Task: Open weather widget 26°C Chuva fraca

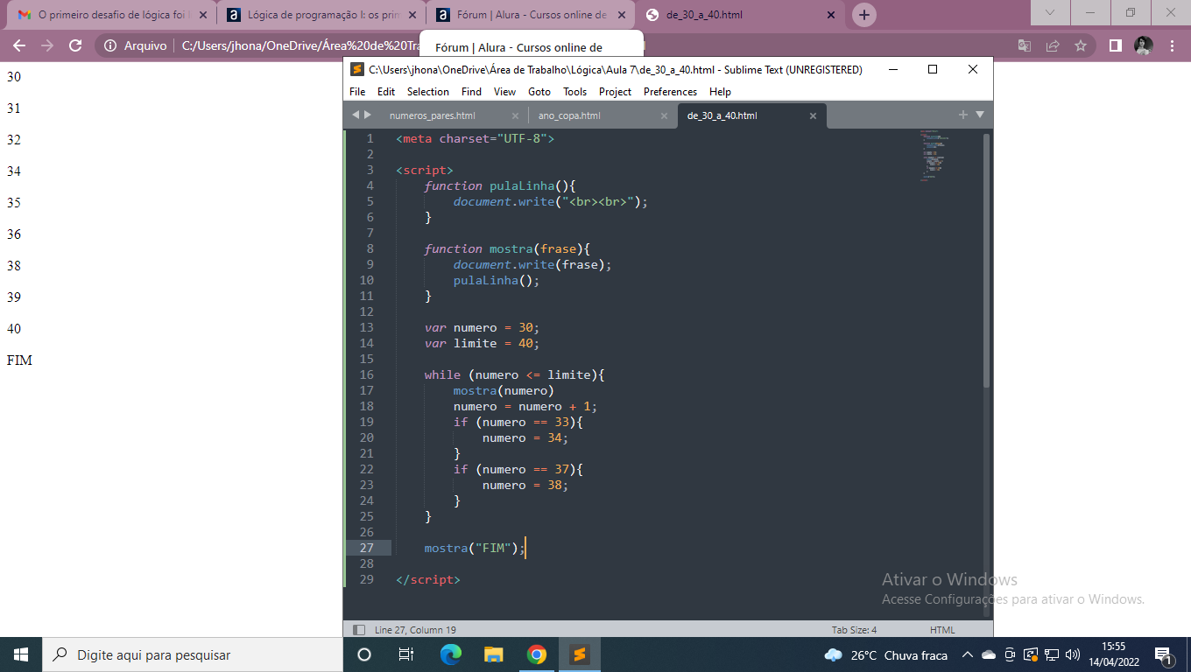Action: pyautogui.click(x=886, y=654)
